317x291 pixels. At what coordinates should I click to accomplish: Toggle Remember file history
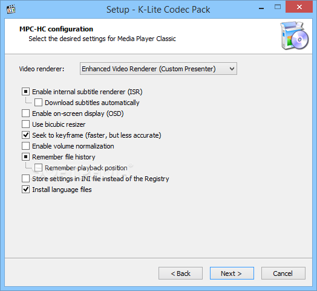(25, 157)
